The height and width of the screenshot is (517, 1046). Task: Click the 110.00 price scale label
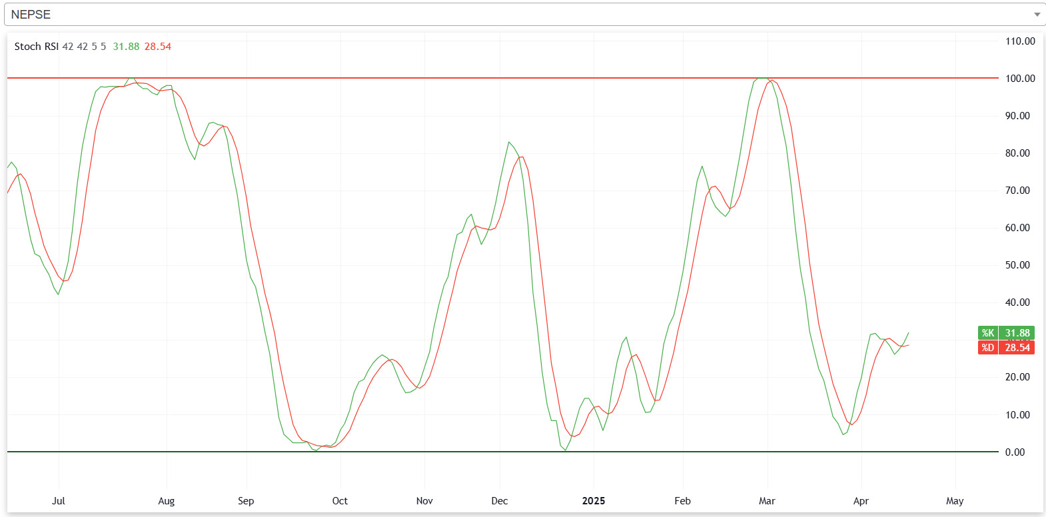(1020, 41)
